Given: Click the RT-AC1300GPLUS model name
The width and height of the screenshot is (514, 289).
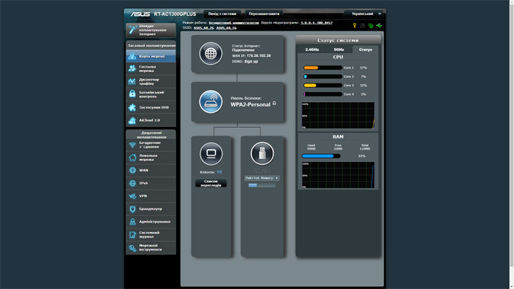Looking at the screenshot, I should coord(175,14).
